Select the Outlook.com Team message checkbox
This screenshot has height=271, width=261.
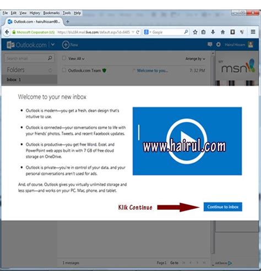click(x=64, y=70)
